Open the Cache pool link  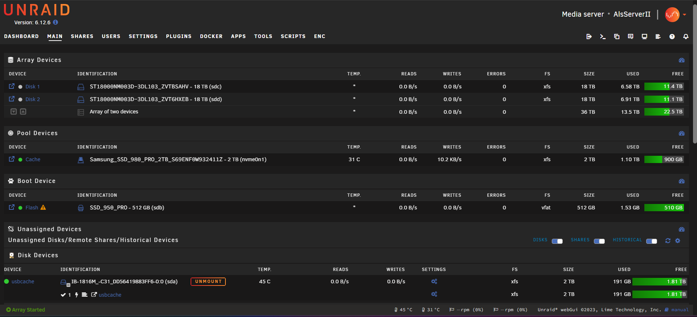click(33, 159)
